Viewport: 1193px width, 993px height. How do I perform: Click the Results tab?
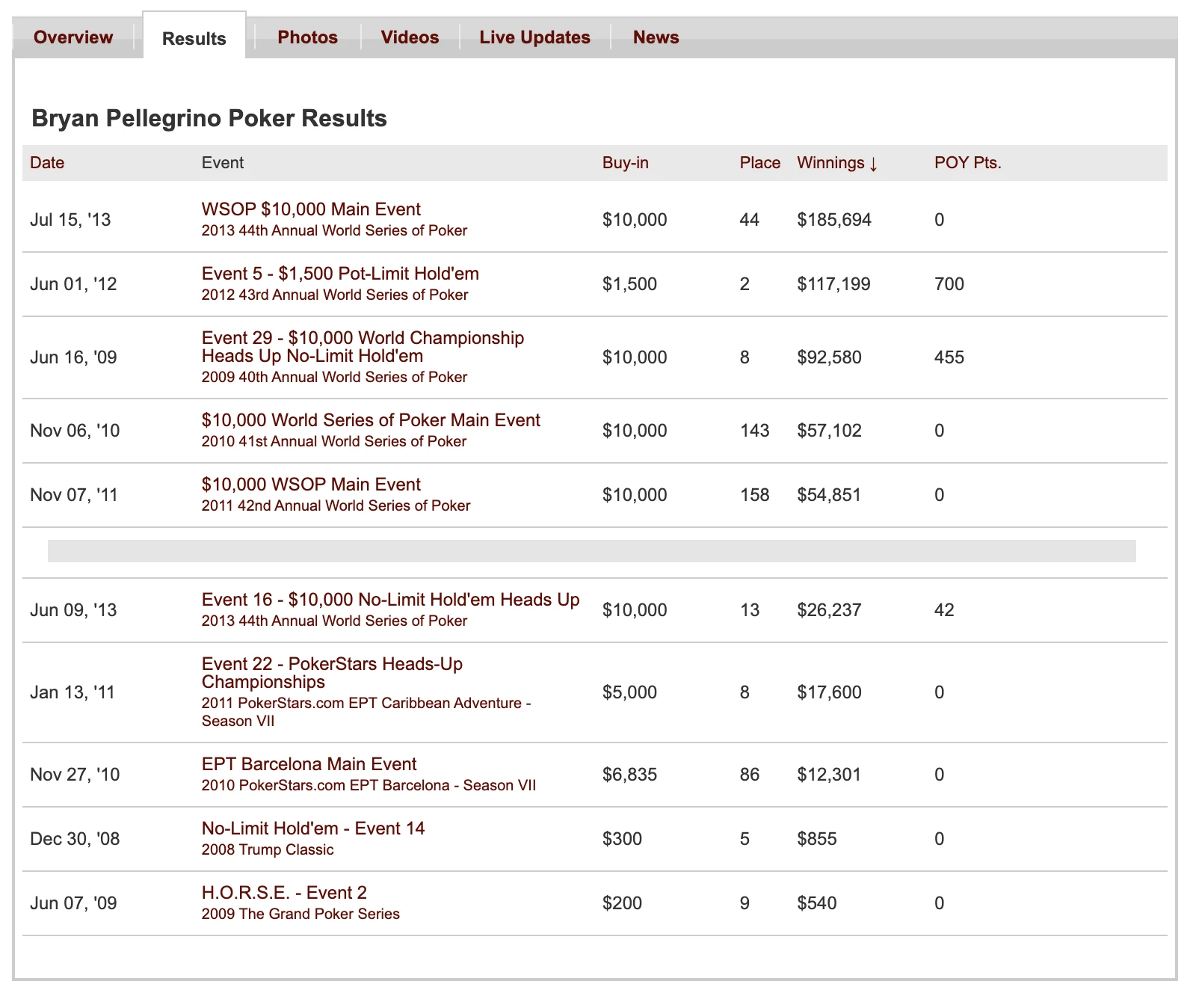(x=194, y=39)
